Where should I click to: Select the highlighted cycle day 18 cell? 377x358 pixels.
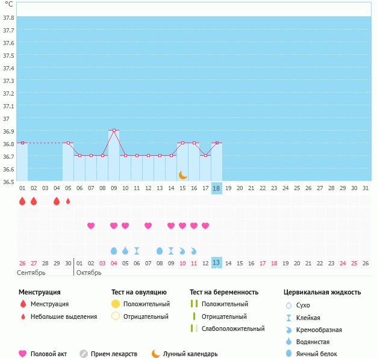tap(217, 188)
